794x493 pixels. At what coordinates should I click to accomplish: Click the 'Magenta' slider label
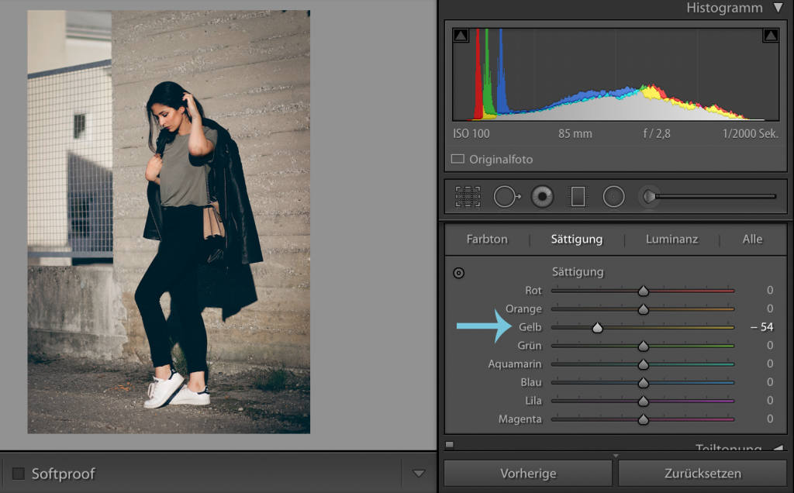(520, 419)
